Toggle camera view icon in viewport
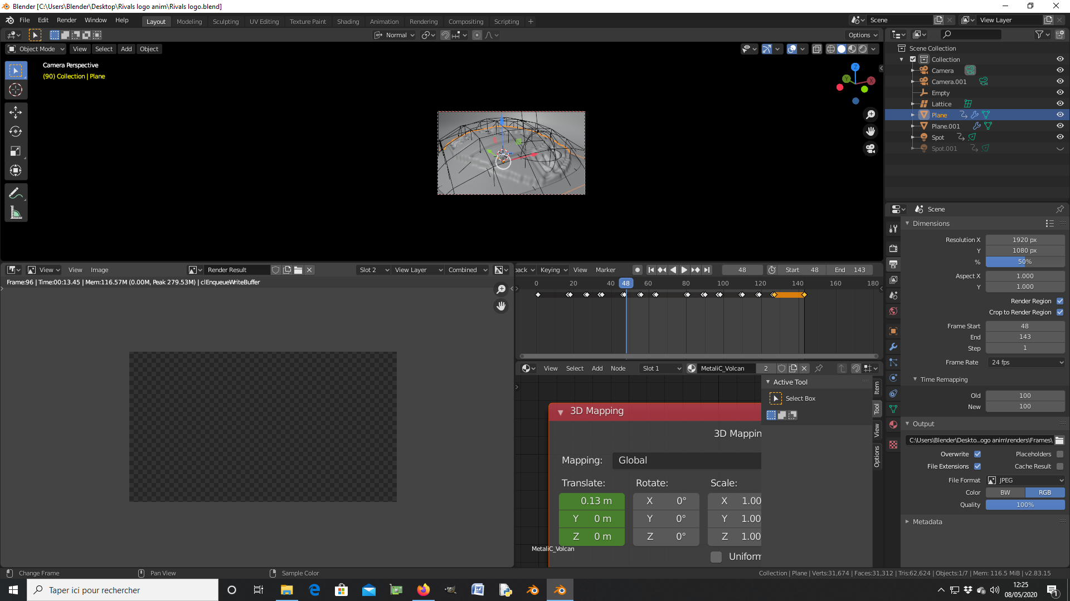The height and width of the screenshot is (601, 1070). point(870,149)
